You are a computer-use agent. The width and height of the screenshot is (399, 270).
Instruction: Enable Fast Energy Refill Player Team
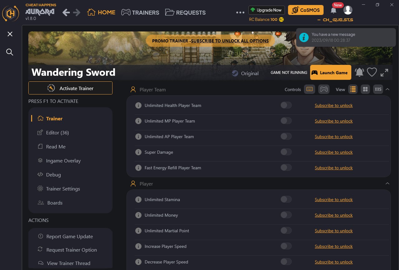[286, 167]
